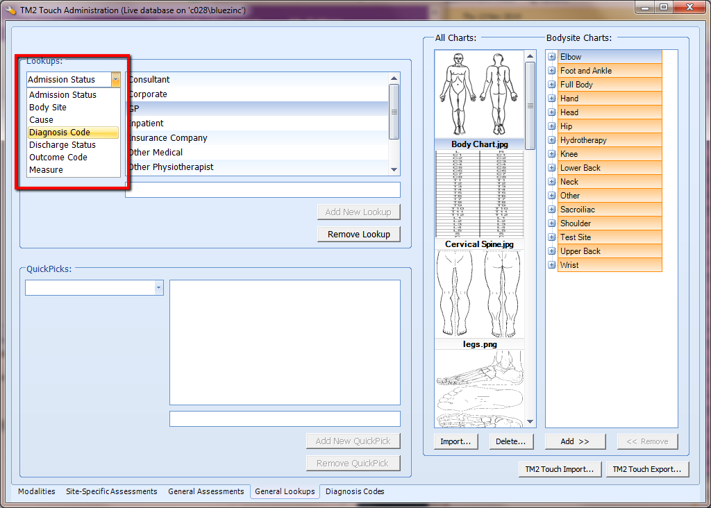Click the Import... charts button

(x=455, y=441)
